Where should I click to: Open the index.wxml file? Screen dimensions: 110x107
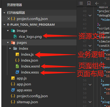tap(31, 66)
